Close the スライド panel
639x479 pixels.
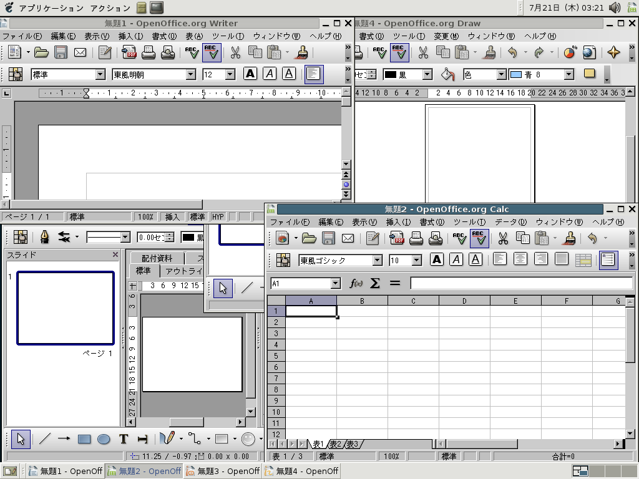[115, 254]
